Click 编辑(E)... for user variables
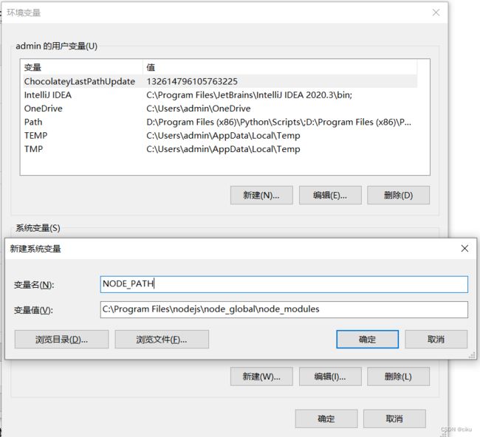Image resolution: width=480 pixels, height=437 pixels. (330, 195)
